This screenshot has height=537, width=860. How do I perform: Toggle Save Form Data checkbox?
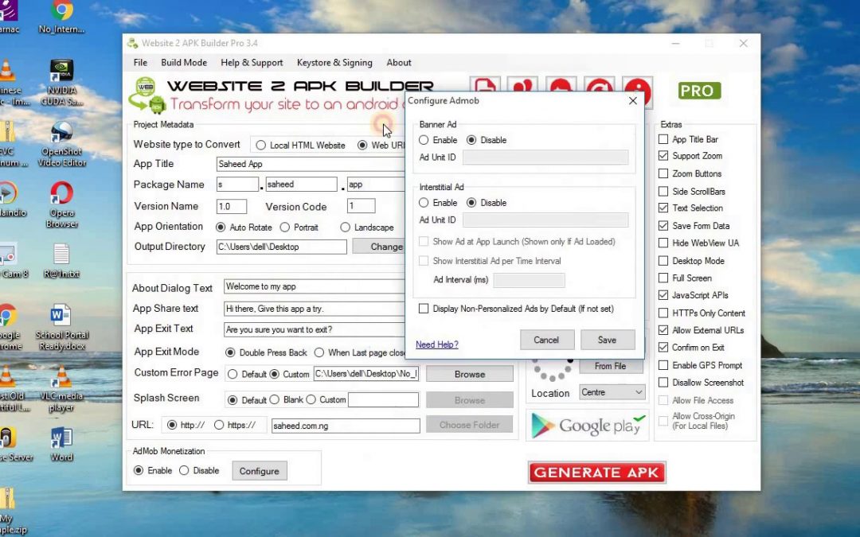coord(663,226)
